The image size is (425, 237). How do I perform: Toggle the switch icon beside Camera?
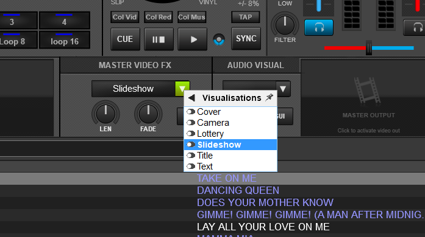(x=191, y=123)
